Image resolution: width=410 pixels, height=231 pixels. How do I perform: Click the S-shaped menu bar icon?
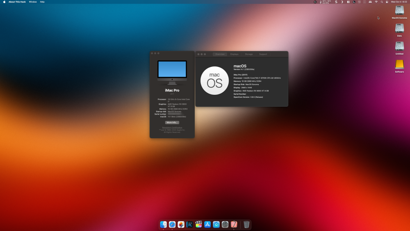pos(336,2)
